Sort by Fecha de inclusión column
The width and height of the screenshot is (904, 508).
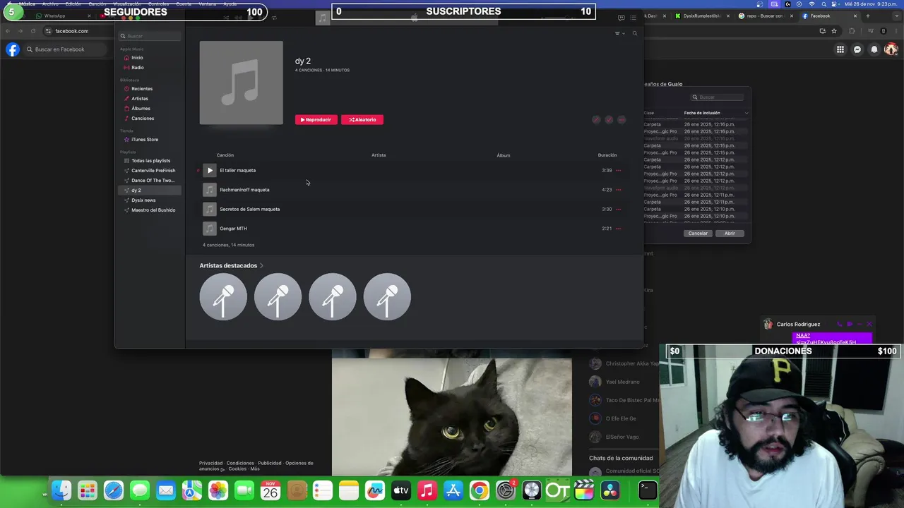[702, 113]
